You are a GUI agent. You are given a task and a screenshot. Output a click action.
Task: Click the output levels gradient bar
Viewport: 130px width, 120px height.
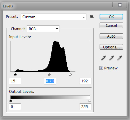(x=50, y=97)
